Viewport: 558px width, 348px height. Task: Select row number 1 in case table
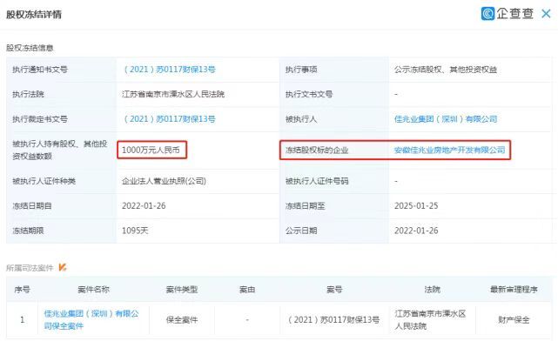tap(22, 320)
